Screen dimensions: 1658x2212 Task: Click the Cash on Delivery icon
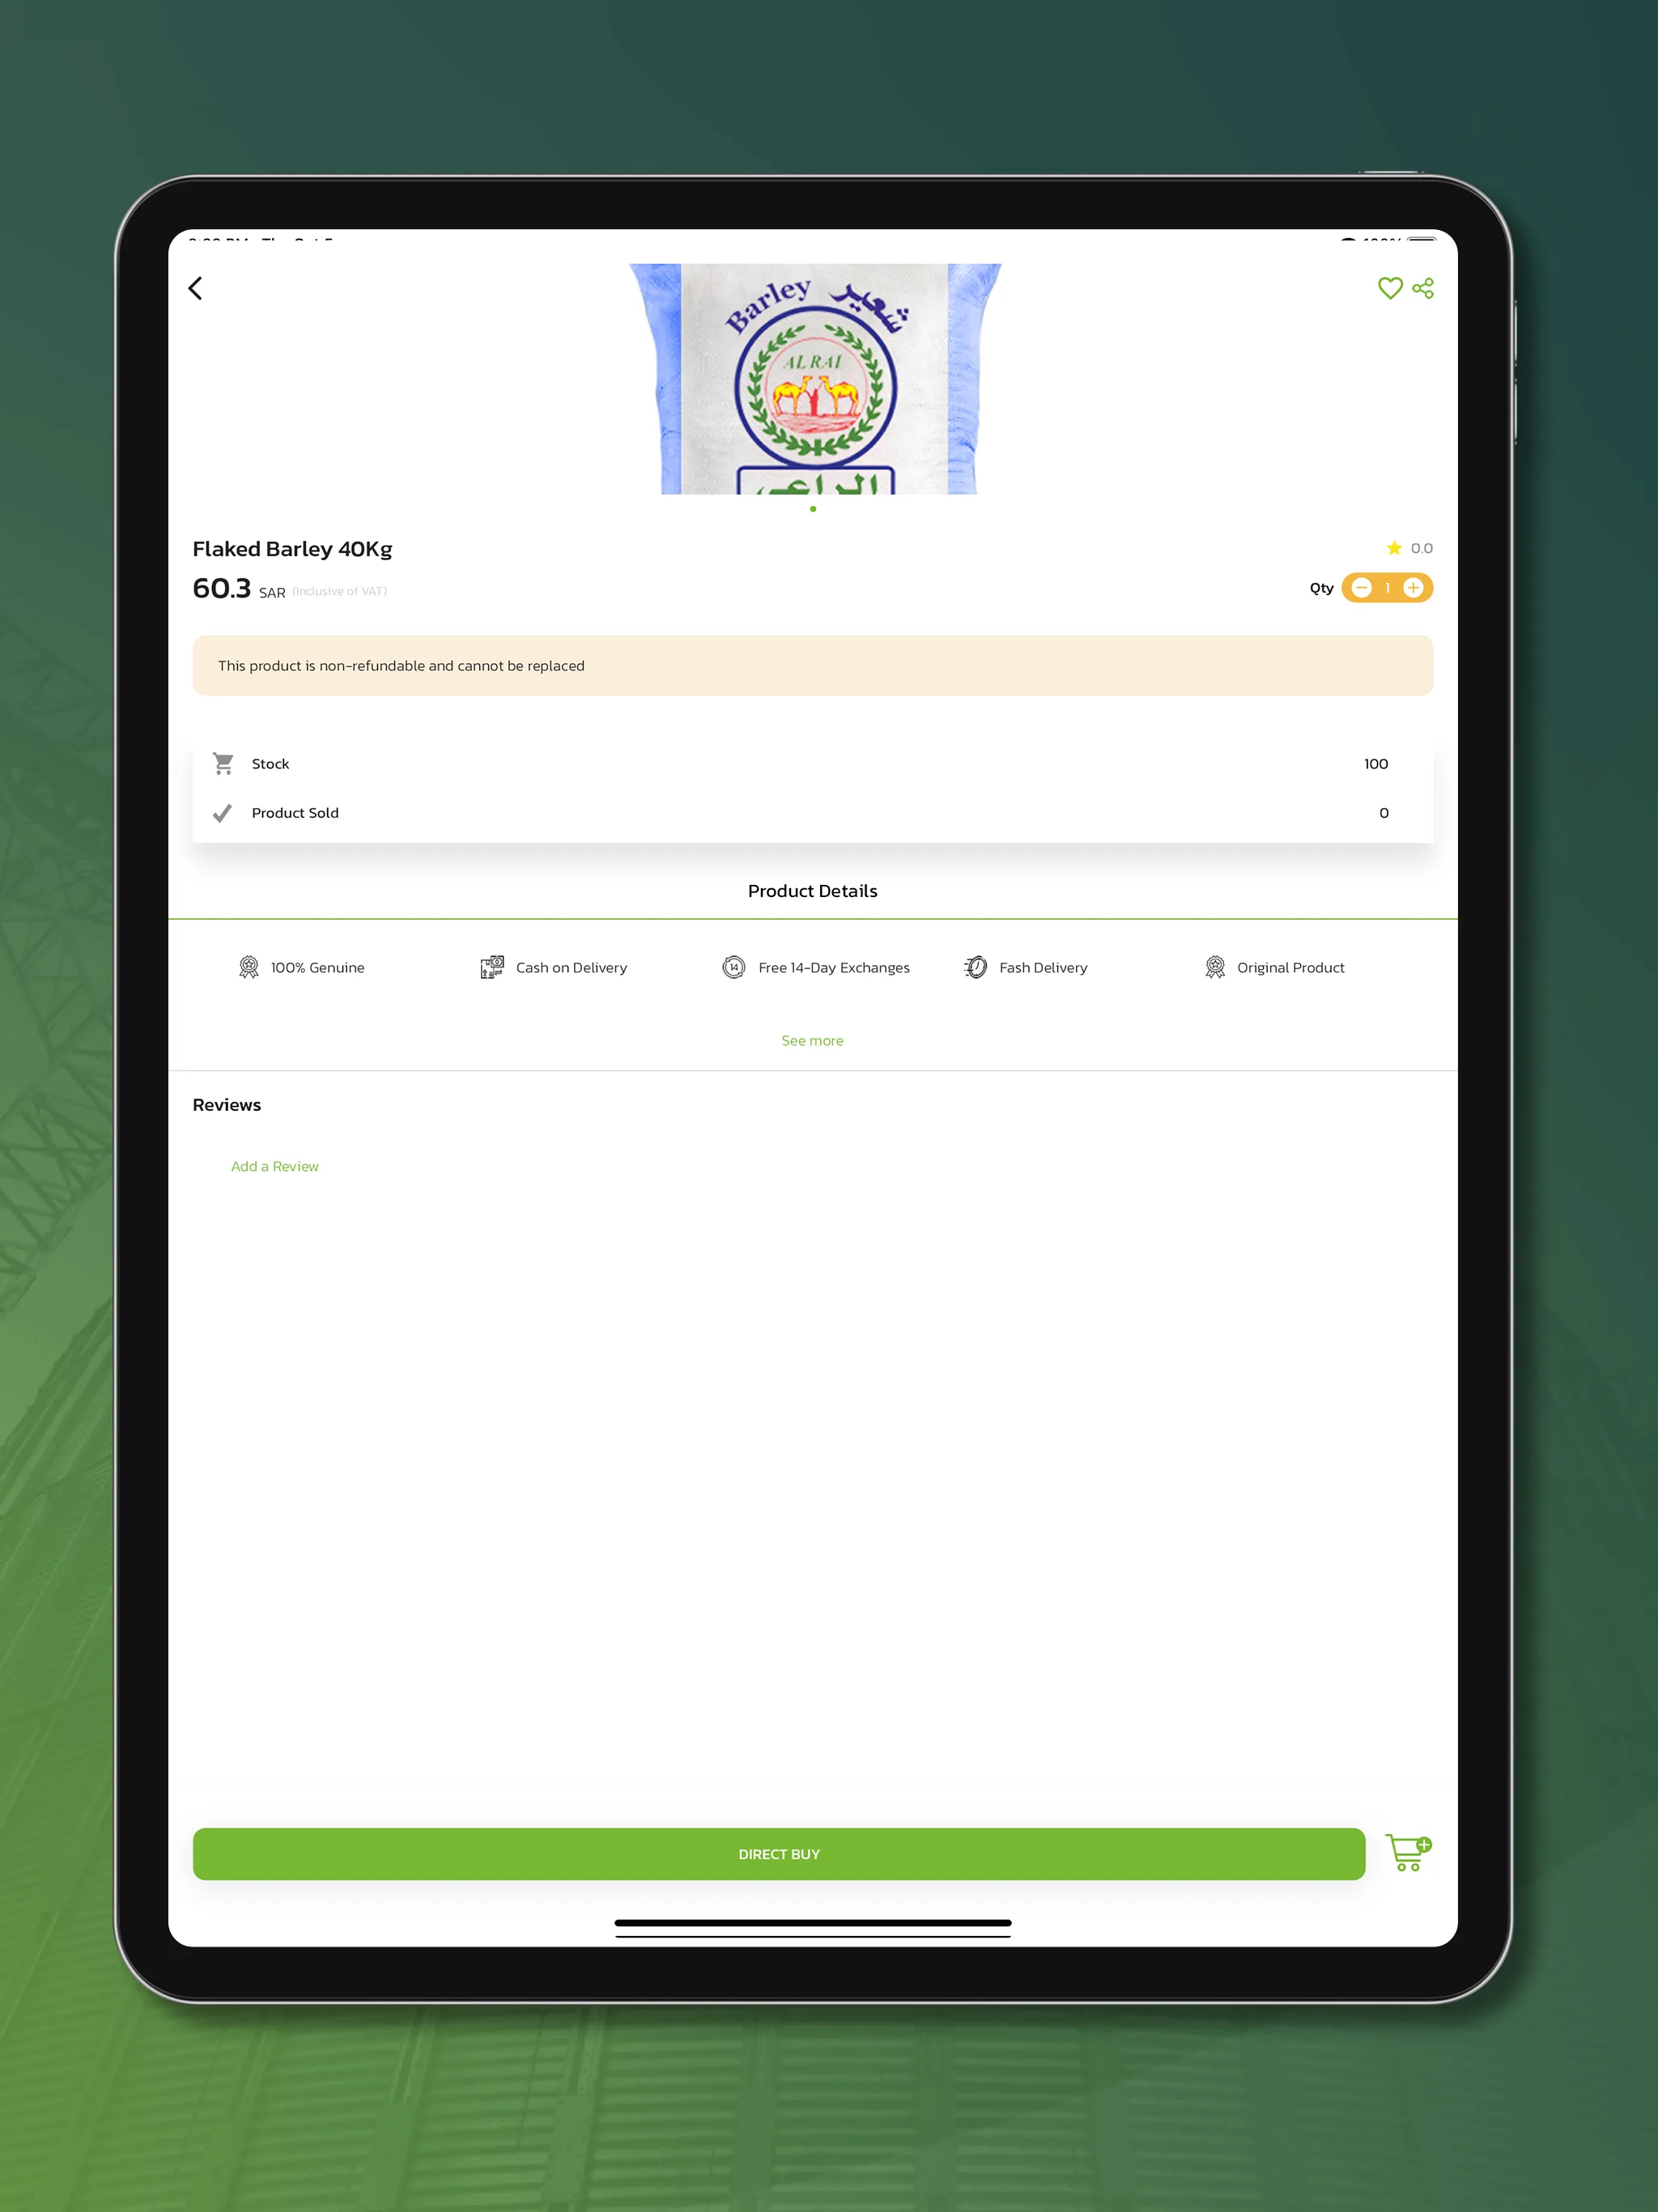[x=493, y=967]
